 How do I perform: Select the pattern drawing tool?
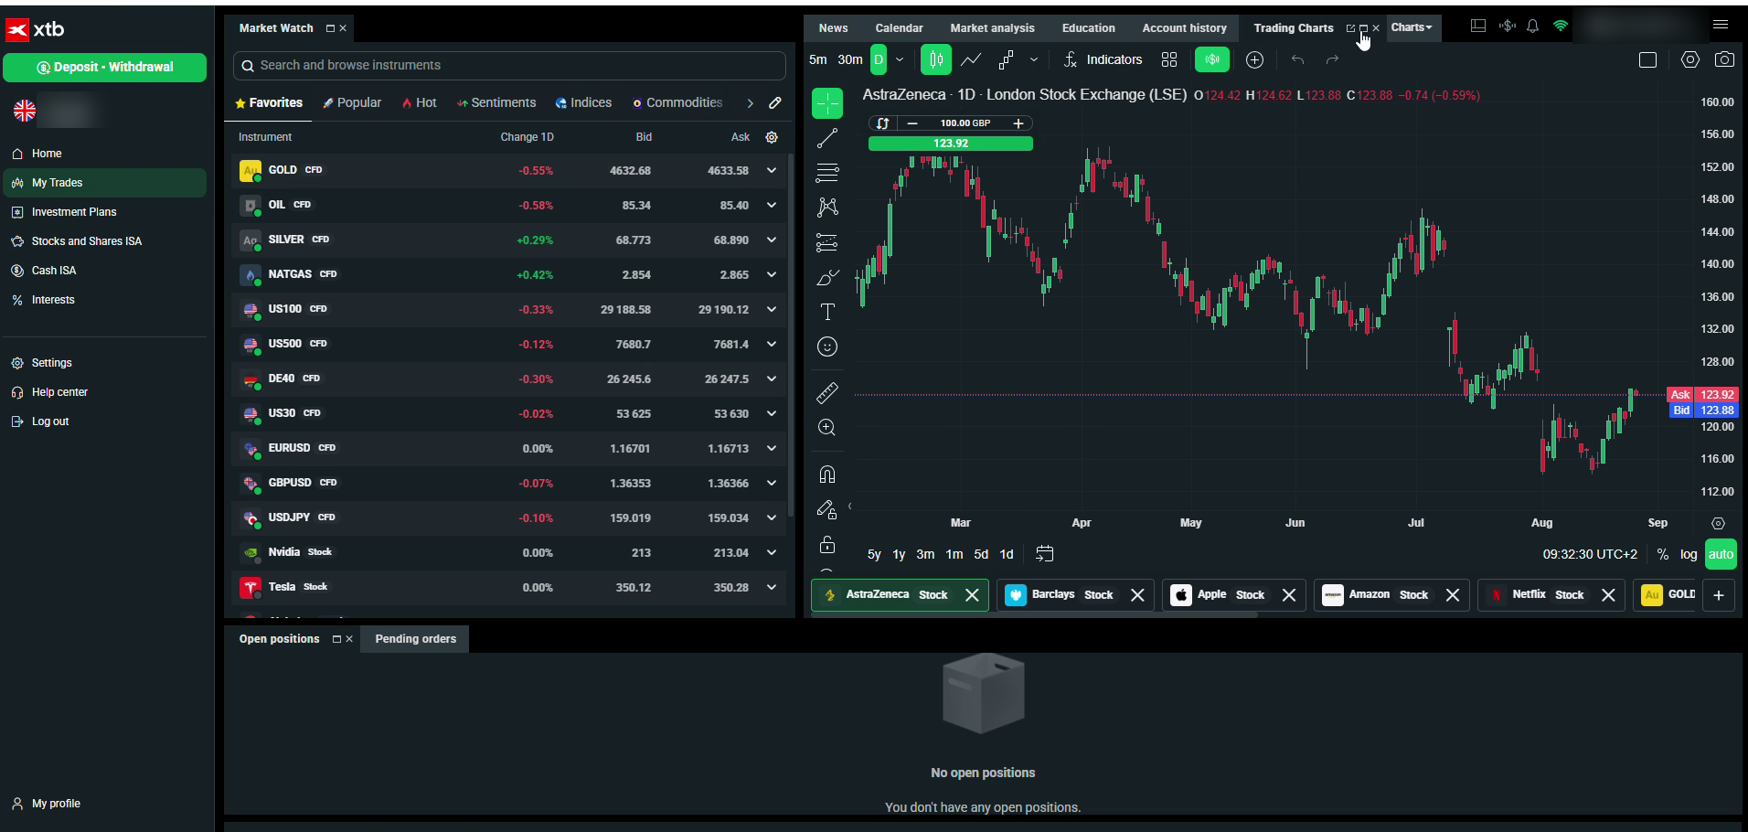(x=827, y=208)
